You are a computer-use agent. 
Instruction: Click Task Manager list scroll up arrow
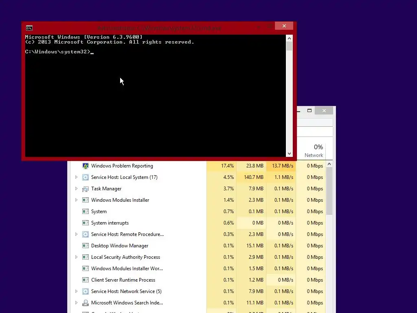click(x=329, y=164)
